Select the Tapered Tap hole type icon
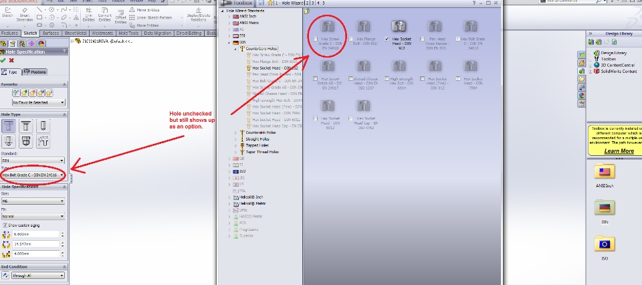The width and height of the screenshot is (642, 285). (26, 141)
